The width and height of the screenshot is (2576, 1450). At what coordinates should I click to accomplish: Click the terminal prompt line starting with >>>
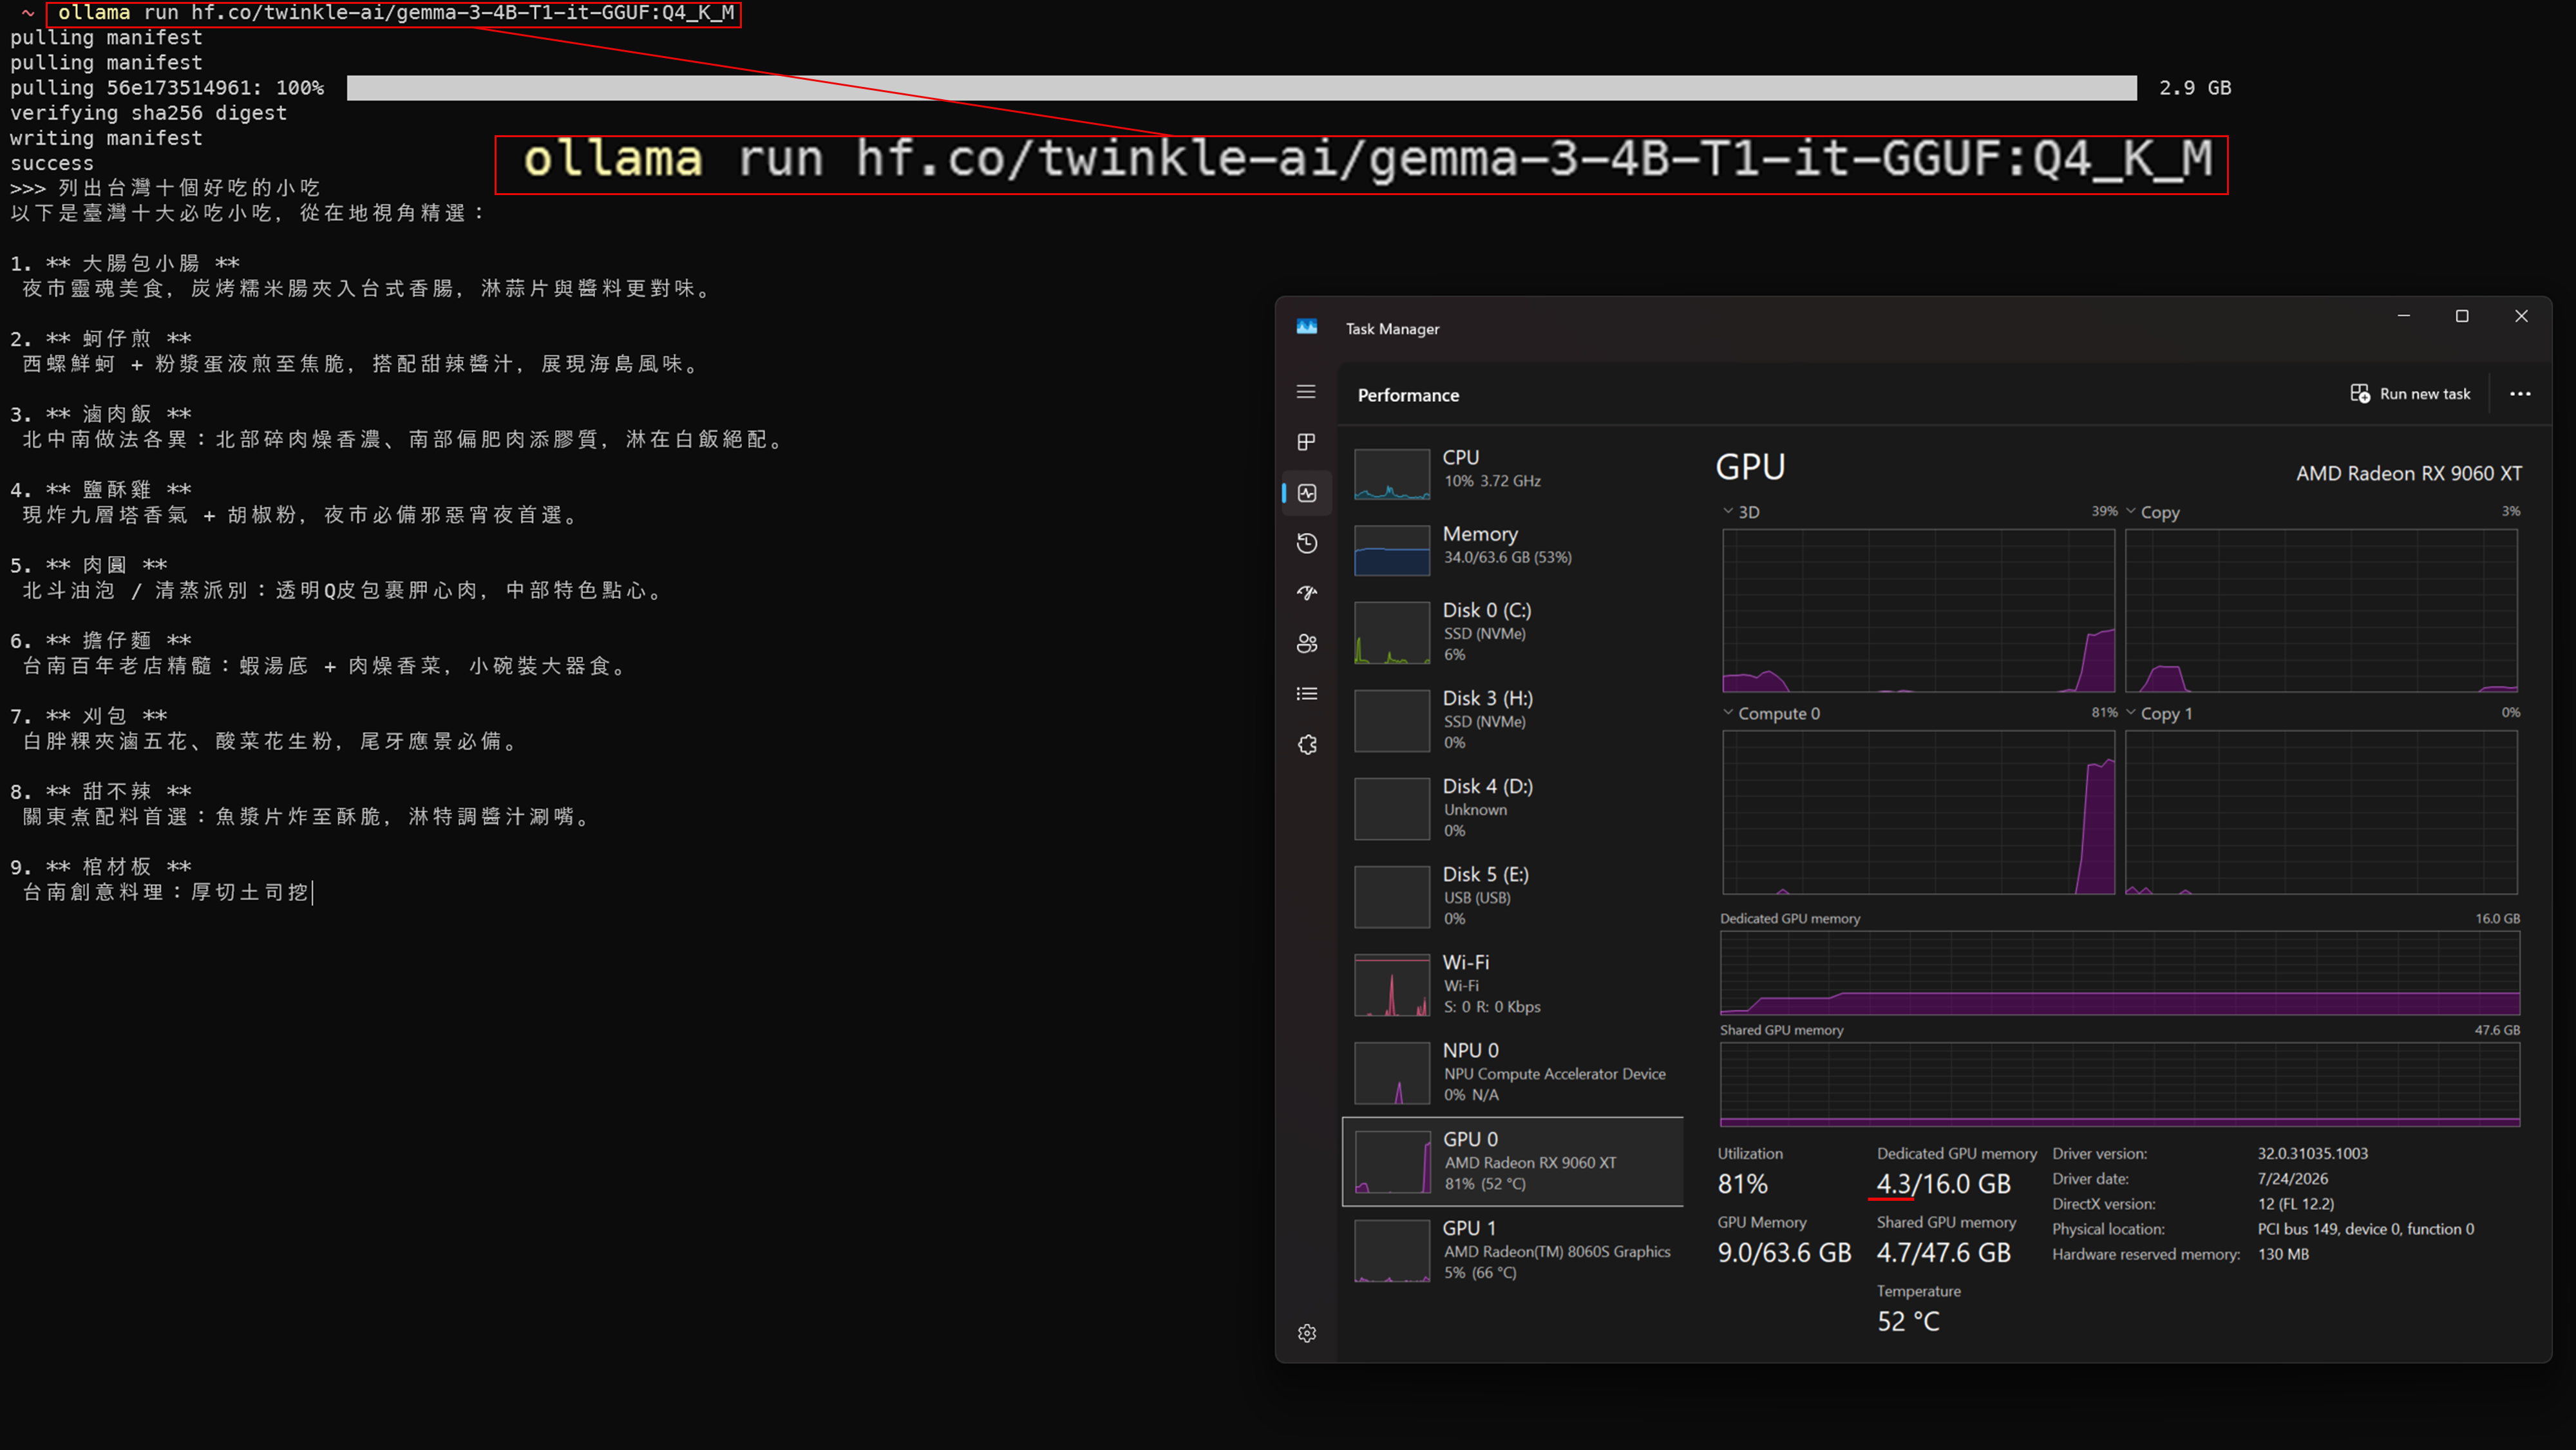(165, 188)
